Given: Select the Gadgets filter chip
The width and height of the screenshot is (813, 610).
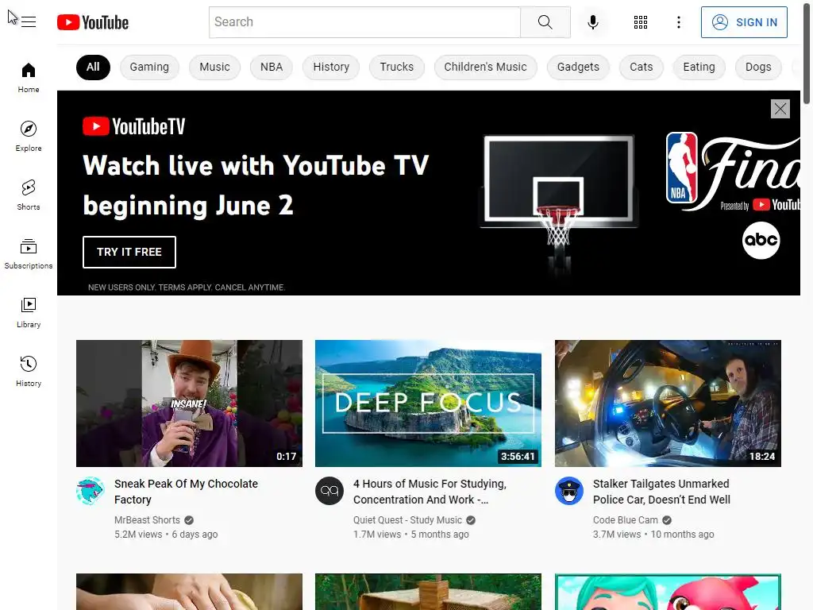Looking at the screenshot, I should 578,68.
